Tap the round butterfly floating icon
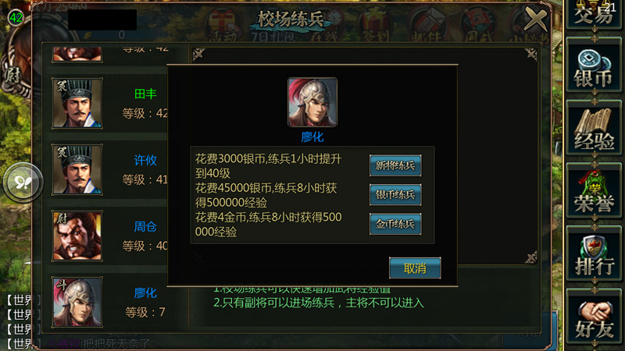The width and height of the screenshot is (625, 351). tap(23, 183)
